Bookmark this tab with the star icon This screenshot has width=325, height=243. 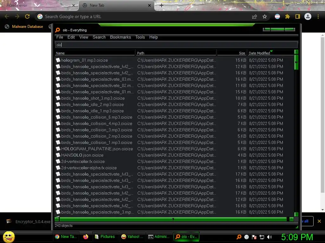[265, 16]
